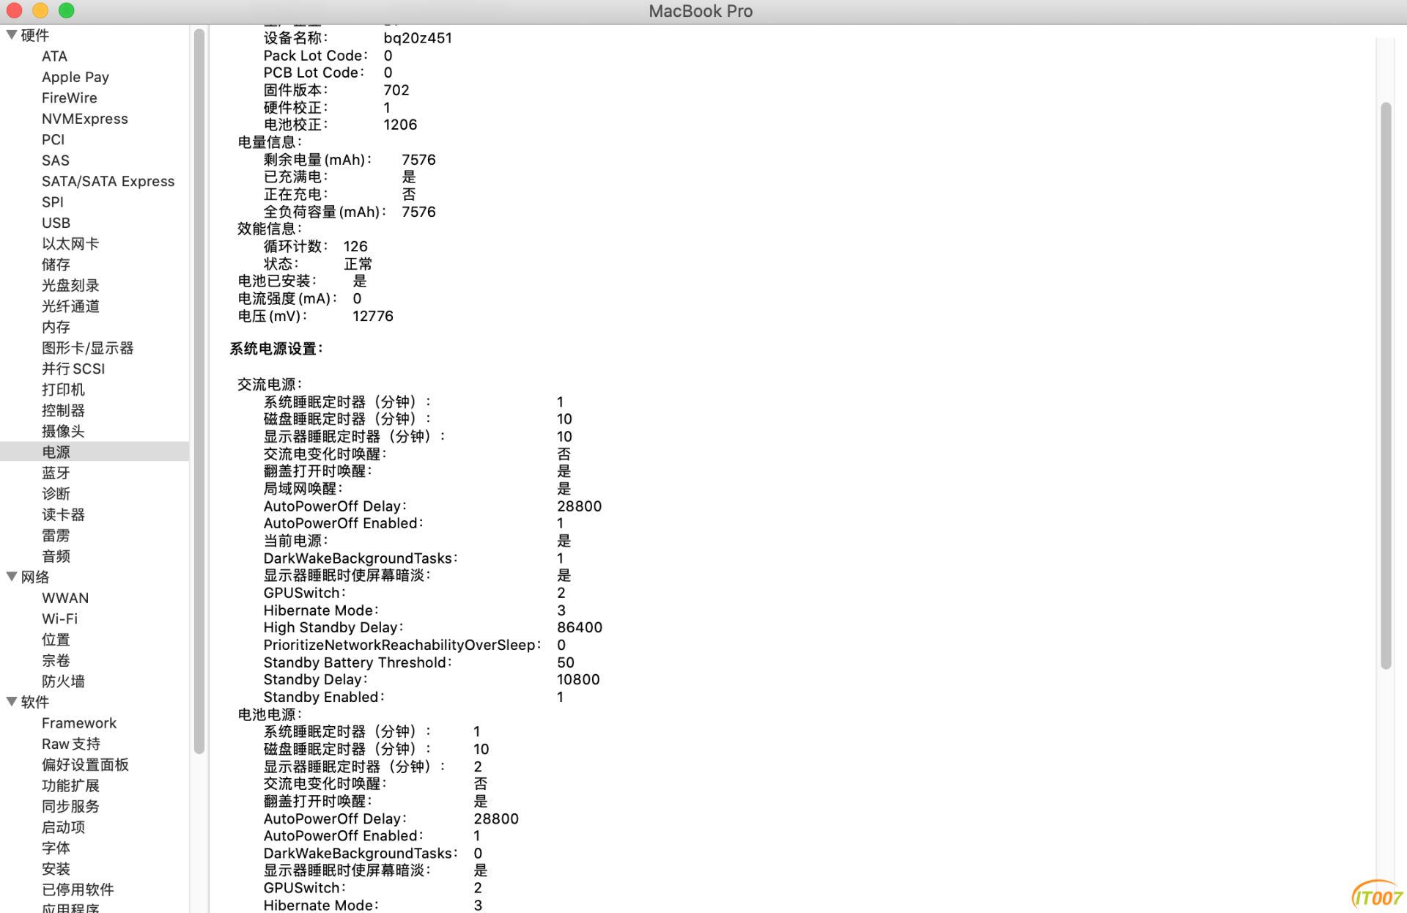
Task: Select 打印机 printers entry
Action: 63,390
